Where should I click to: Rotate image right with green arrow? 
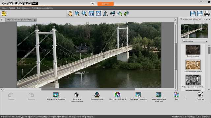point(127,14)
